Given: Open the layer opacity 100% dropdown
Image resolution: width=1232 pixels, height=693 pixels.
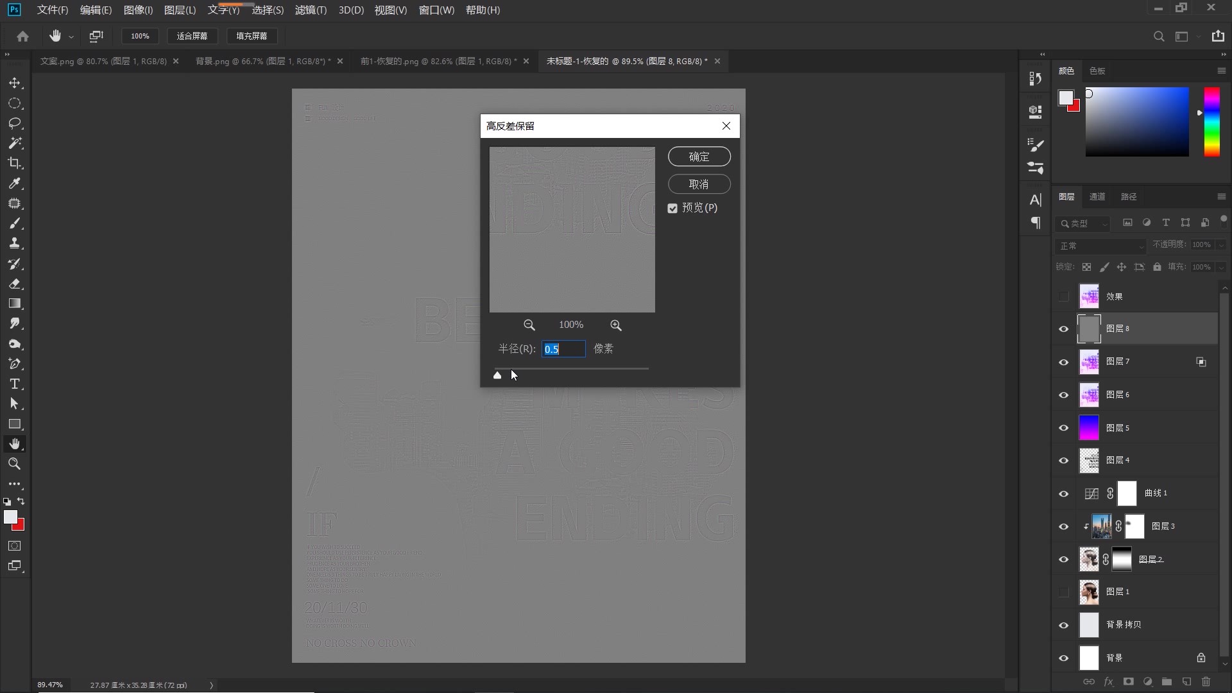Looking at the screenshot, I should 1220,245.
